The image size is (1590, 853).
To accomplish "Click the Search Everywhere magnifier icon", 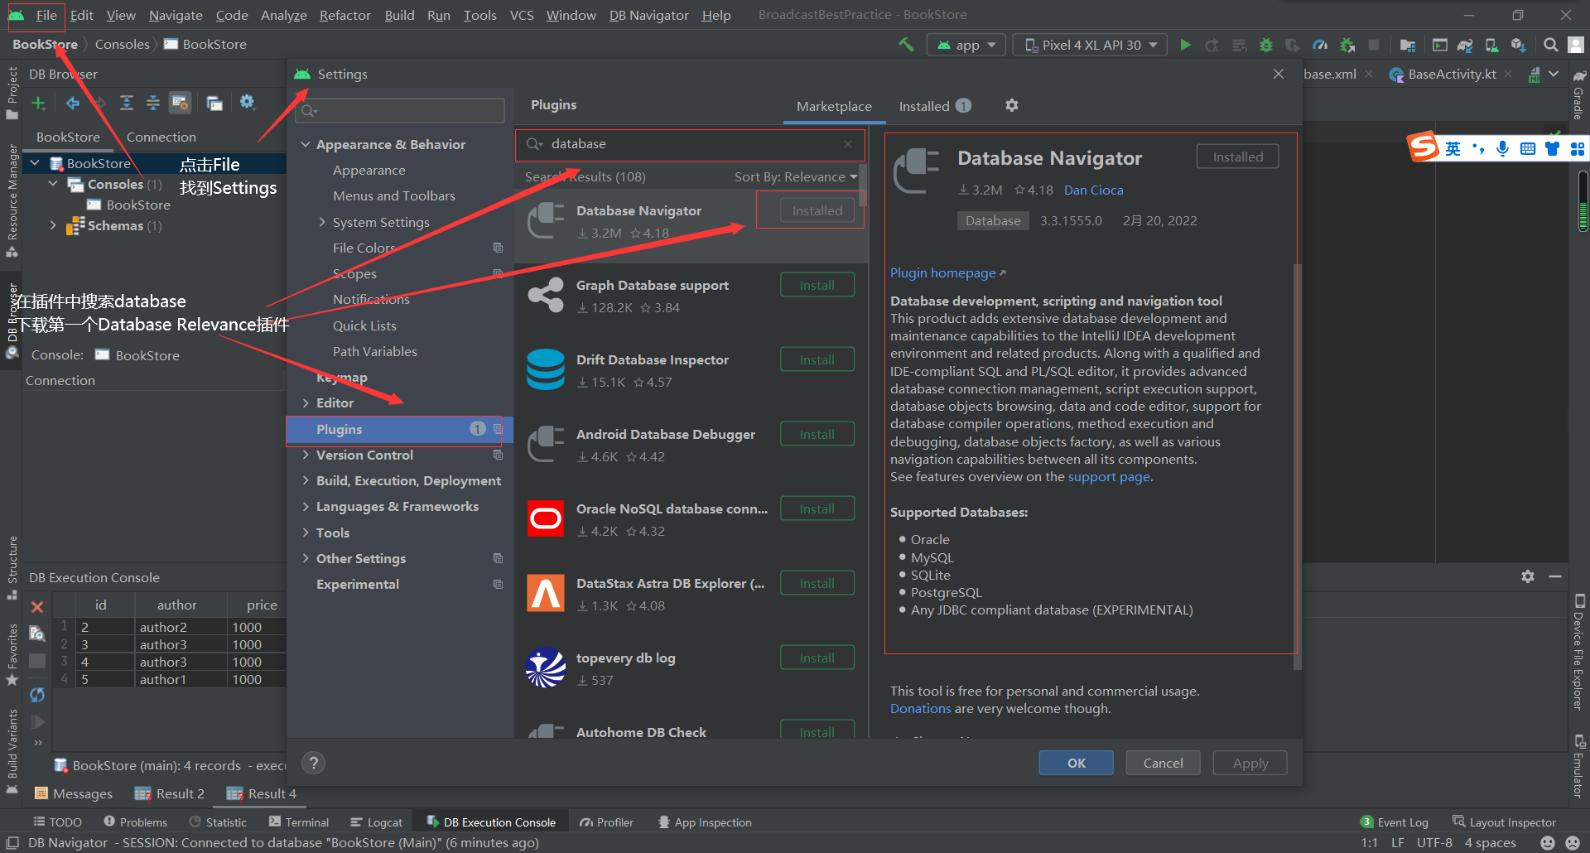I will coord(1550,45).
